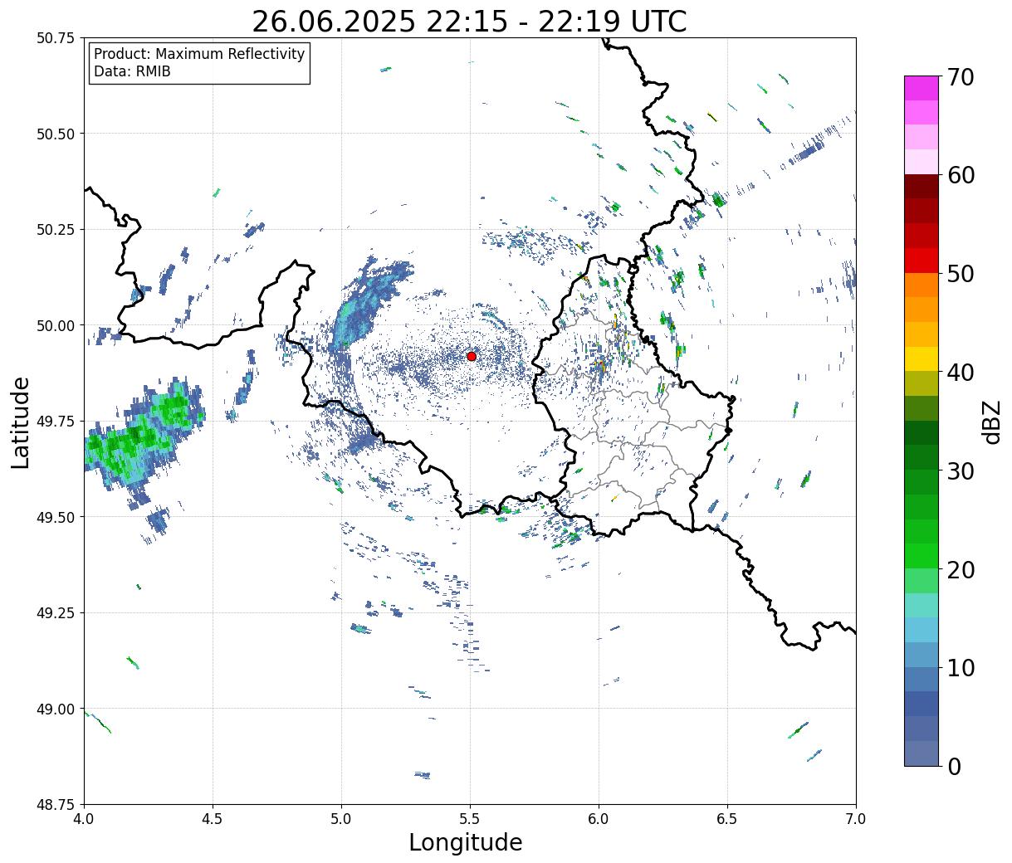Click longitude tick label 5.5
The width and height of the screenshot is (1012, 863).
coord(470,819)
